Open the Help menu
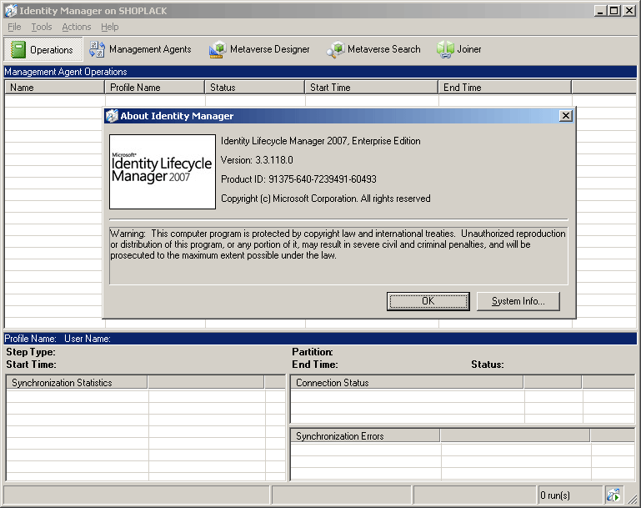 [x=109, y=27]
